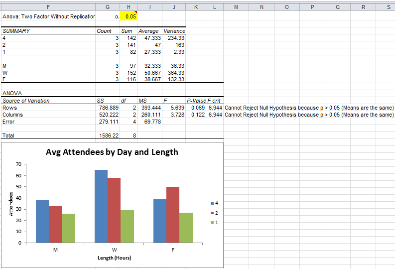This screenshot has height=269, width=395.
Task: Select the column H header
Action: click(129, 6)
